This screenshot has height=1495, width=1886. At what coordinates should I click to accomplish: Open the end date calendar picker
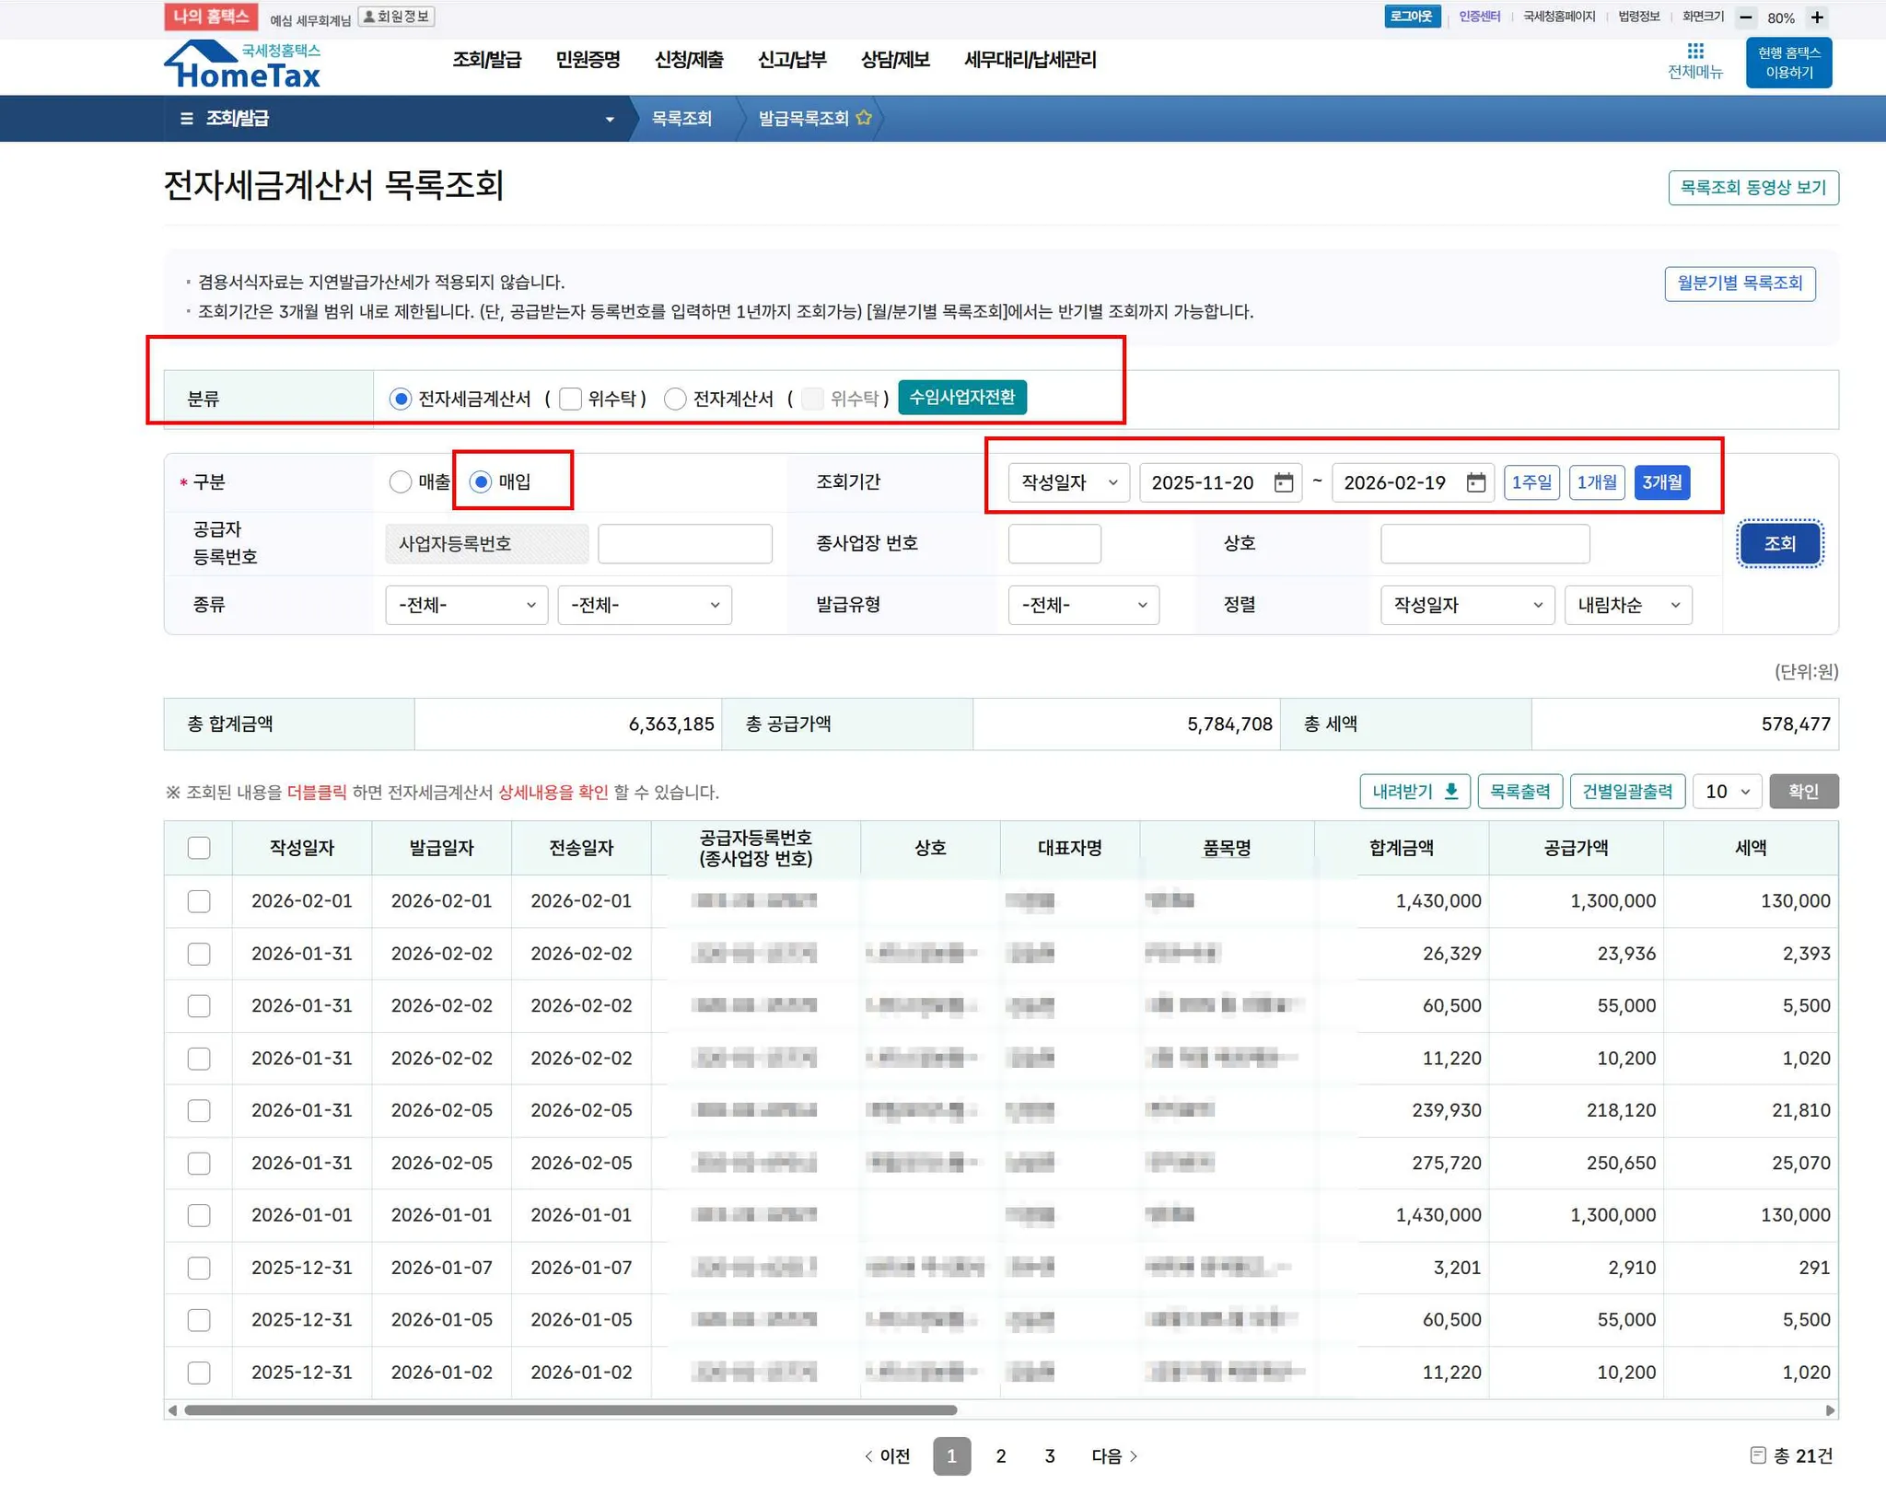coord(1476,482)
